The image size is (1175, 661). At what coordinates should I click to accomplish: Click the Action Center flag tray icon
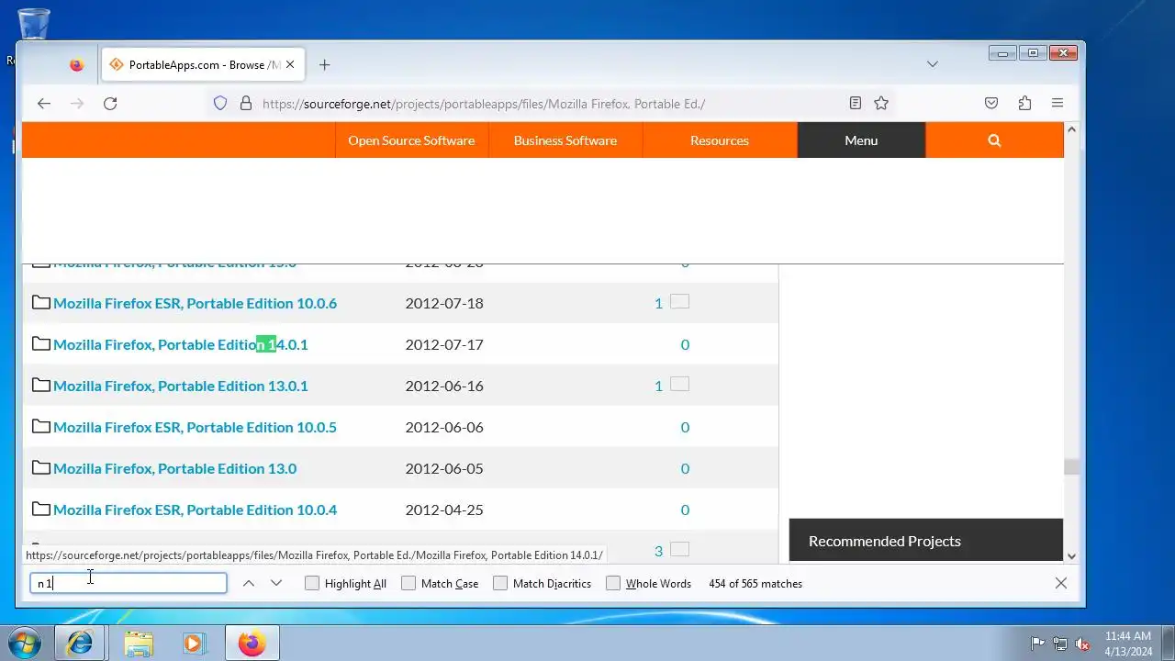[1037, 644]
